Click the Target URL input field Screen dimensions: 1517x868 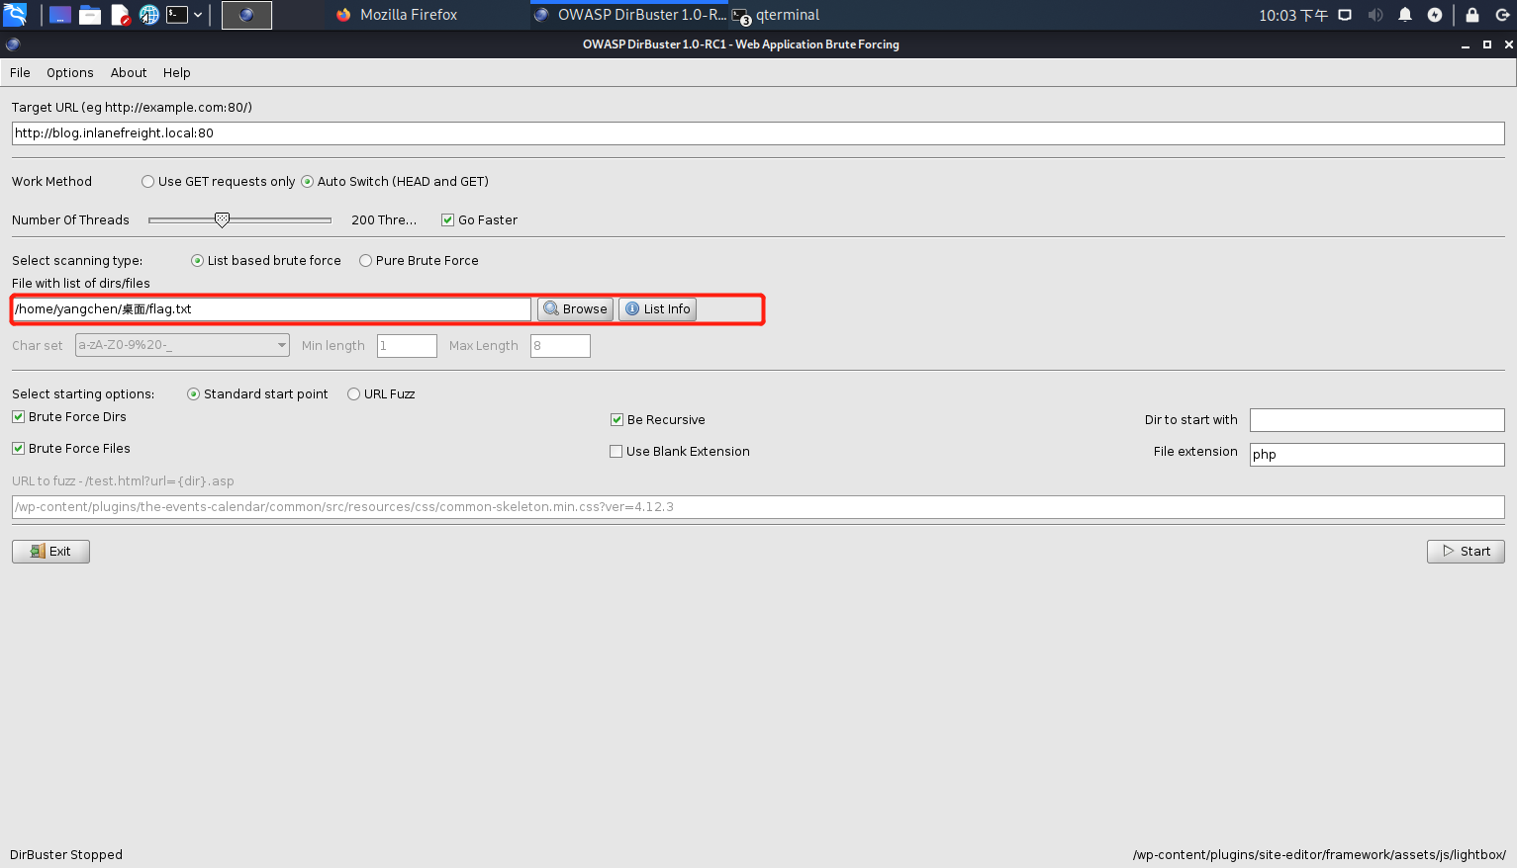[x=758, y=133]
